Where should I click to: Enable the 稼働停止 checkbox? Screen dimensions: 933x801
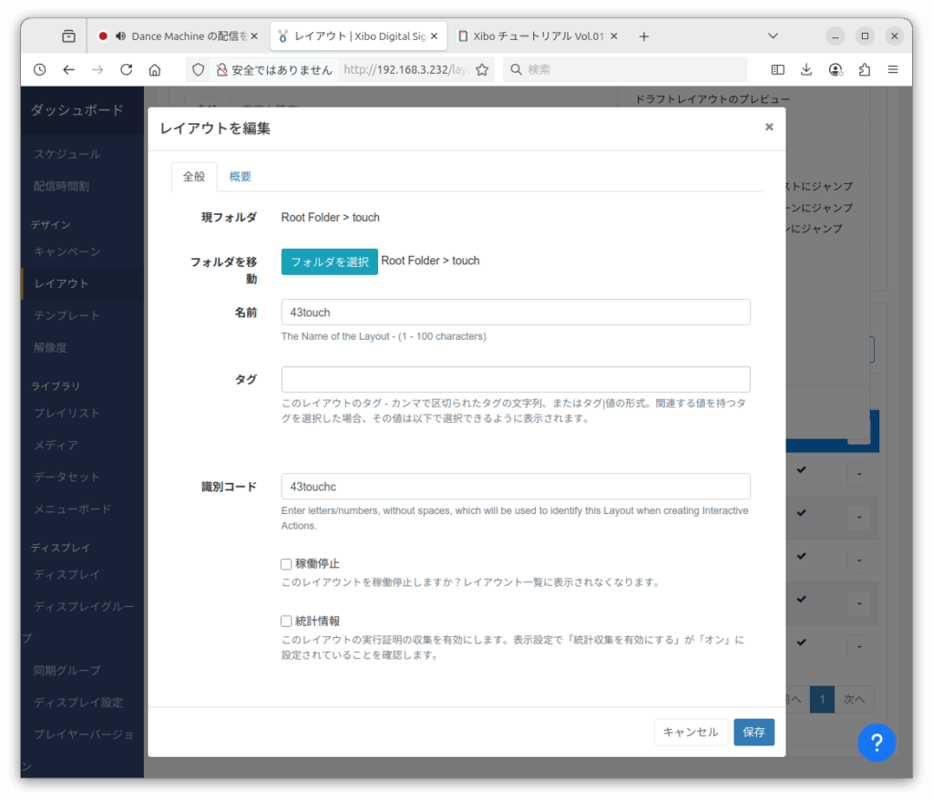[x=286, y=564]
